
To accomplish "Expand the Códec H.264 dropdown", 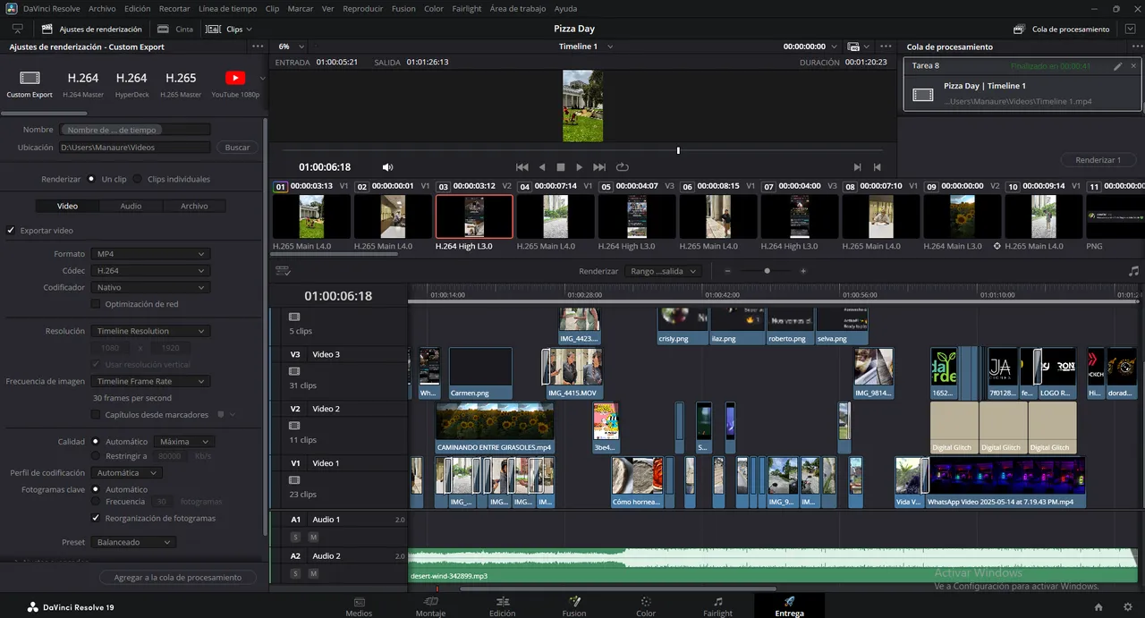I will click(150, 270).
